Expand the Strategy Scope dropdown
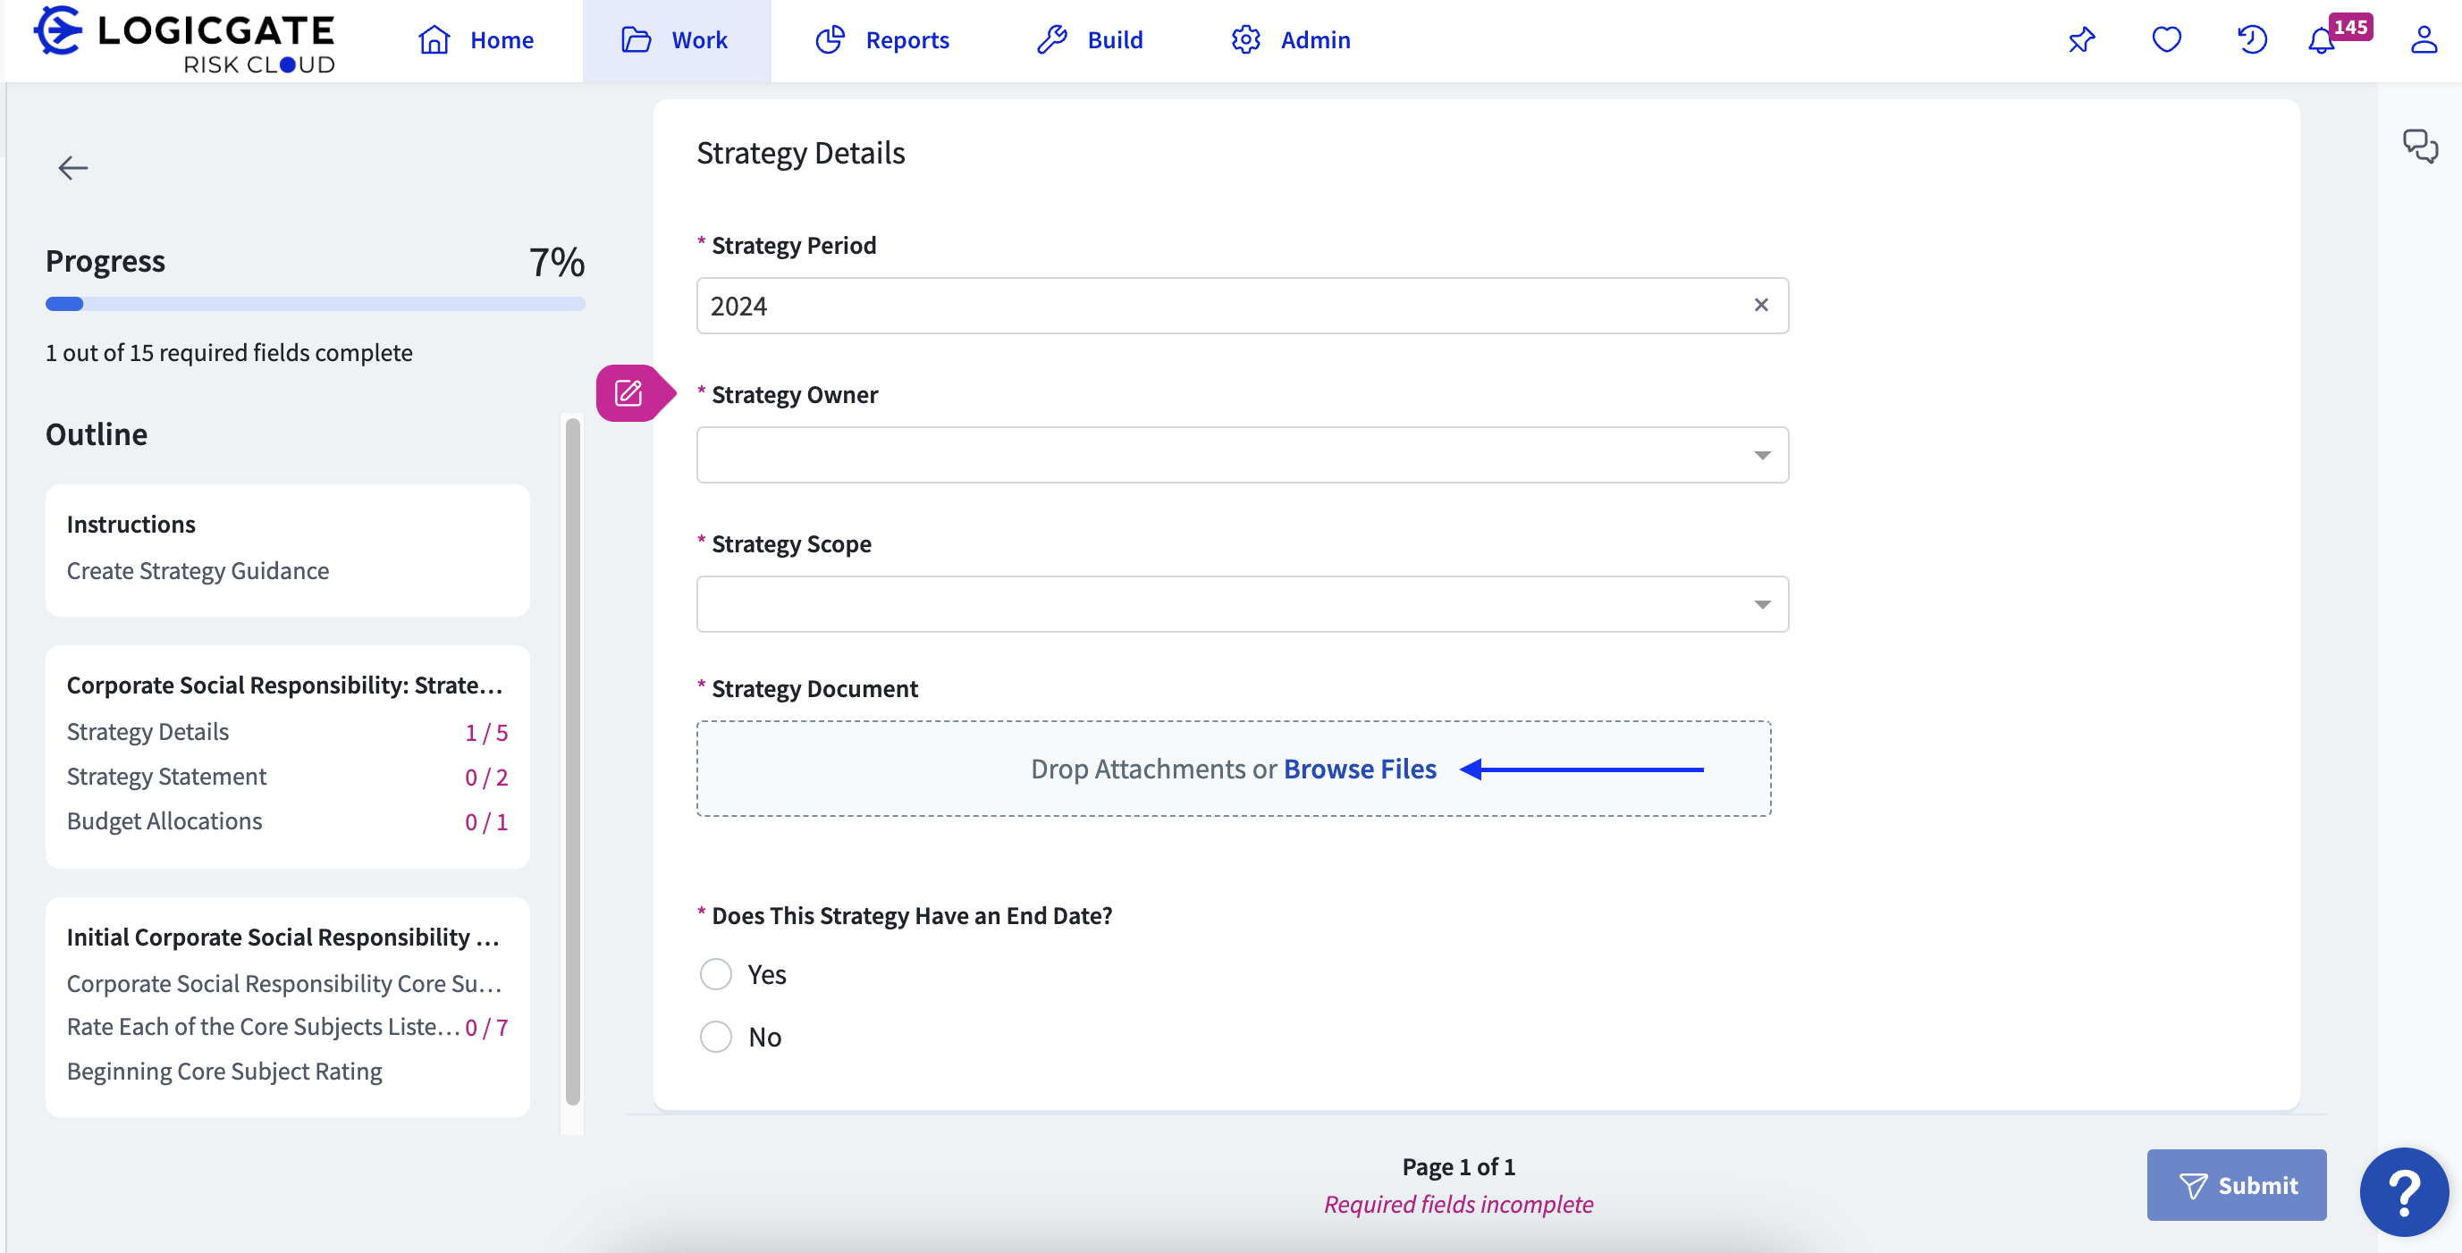The width and height of the screenshot is (2462, 1253). click(x=1242, y=604)
